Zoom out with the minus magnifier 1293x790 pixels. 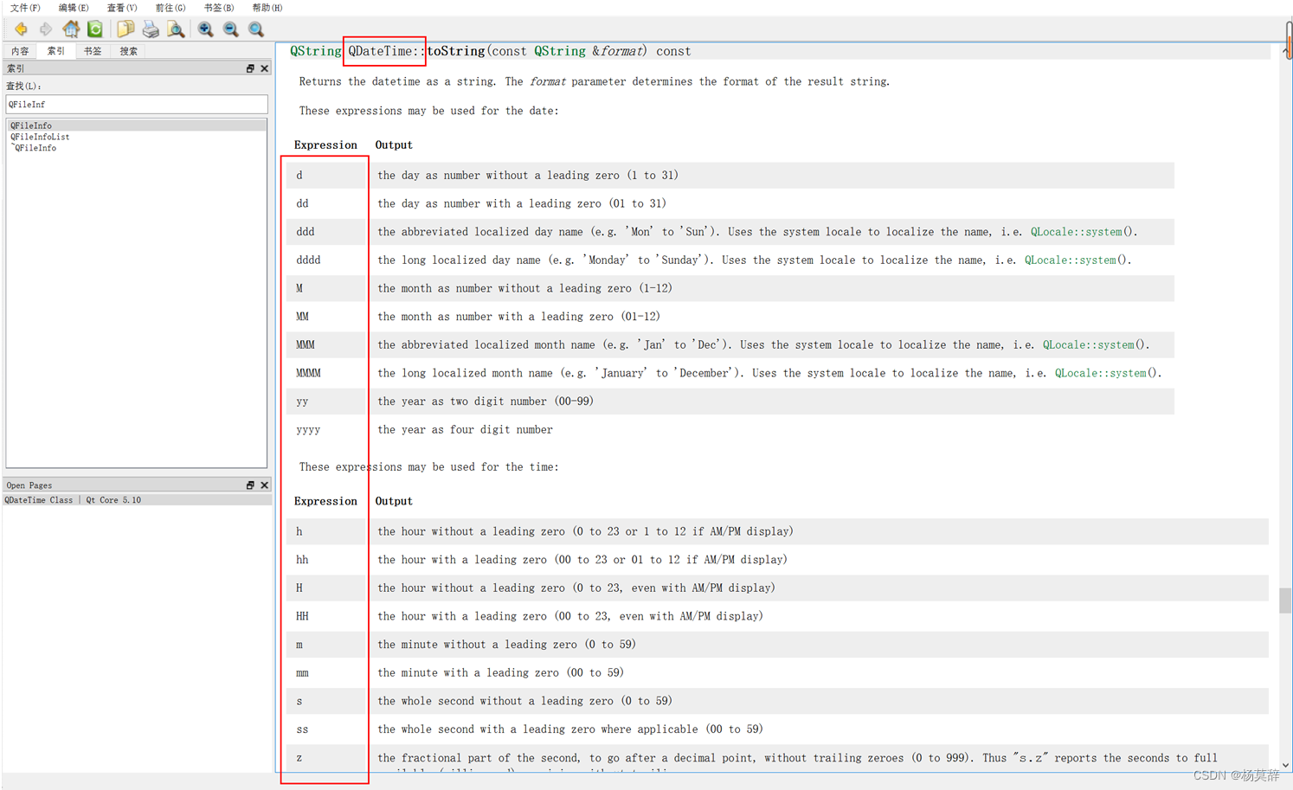(x=231, y=29)
